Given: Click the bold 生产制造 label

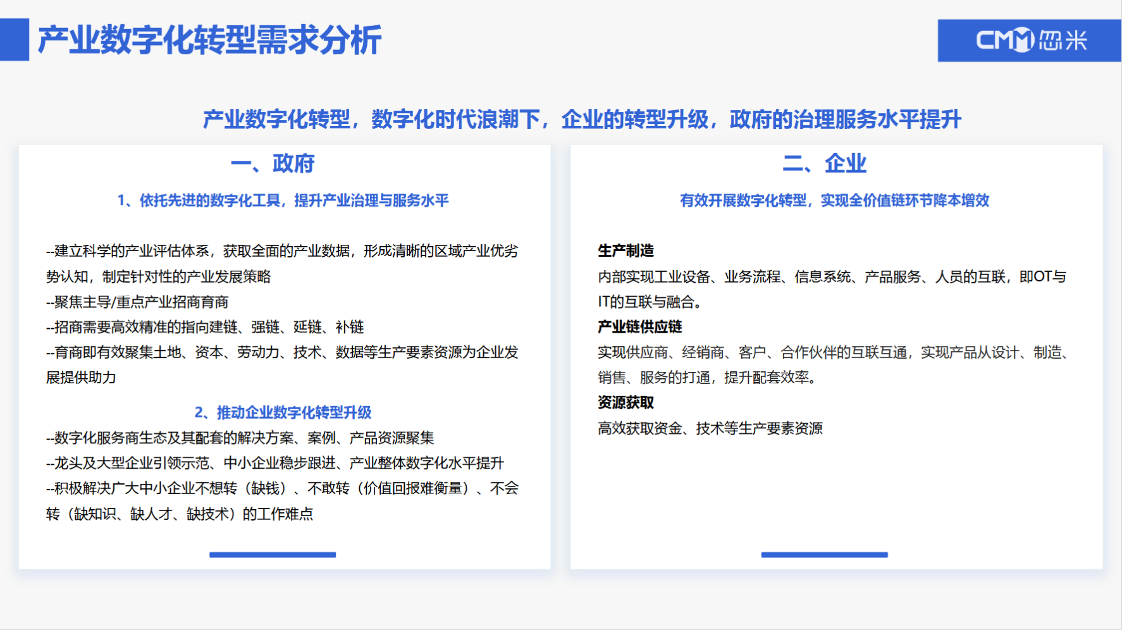Looking at the screenshot, I should [x=626, y=250].
